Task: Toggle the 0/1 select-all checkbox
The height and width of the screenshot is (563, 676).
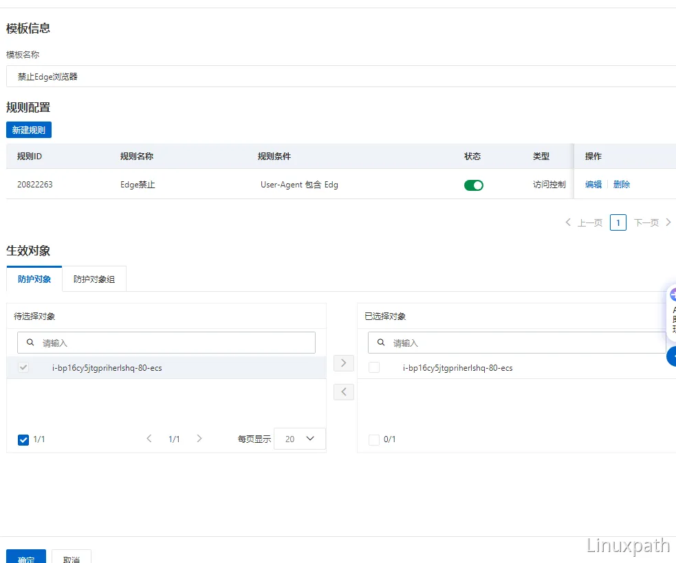Action: pos(374,439)
